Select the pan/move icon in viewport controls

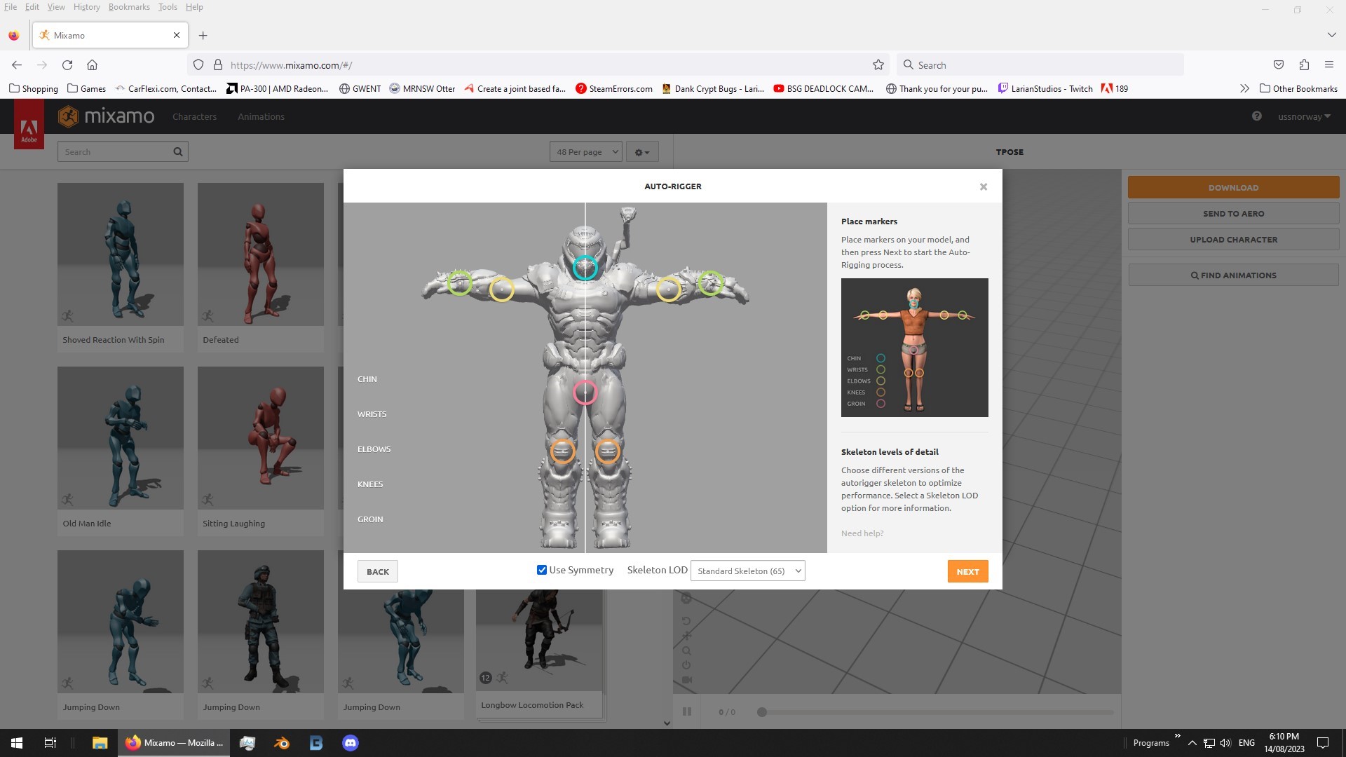686,636
